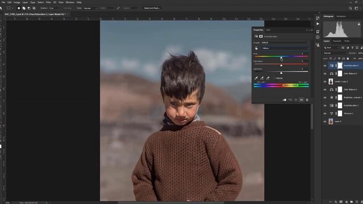This screenshot has height=204, width=363.
Task: Open the Marquee tool preset picker
Action: [9, 8]
